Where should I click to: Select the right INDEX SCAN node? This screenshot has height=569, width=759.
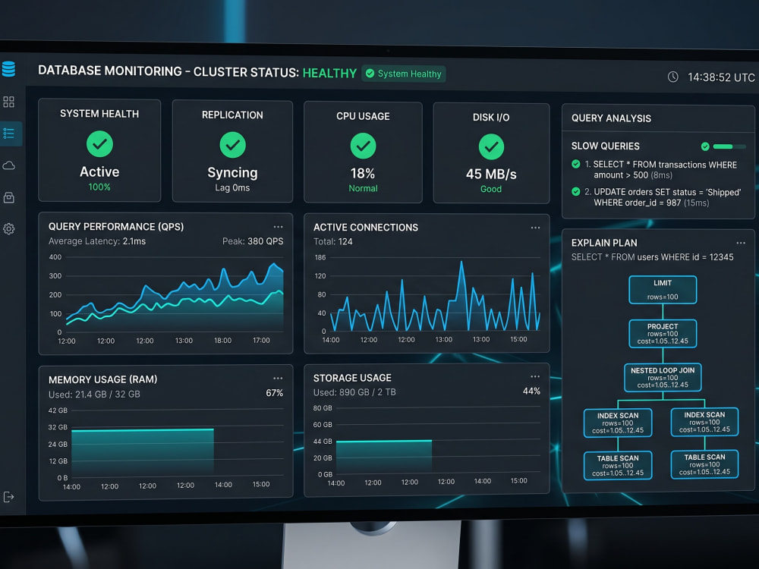704,422
